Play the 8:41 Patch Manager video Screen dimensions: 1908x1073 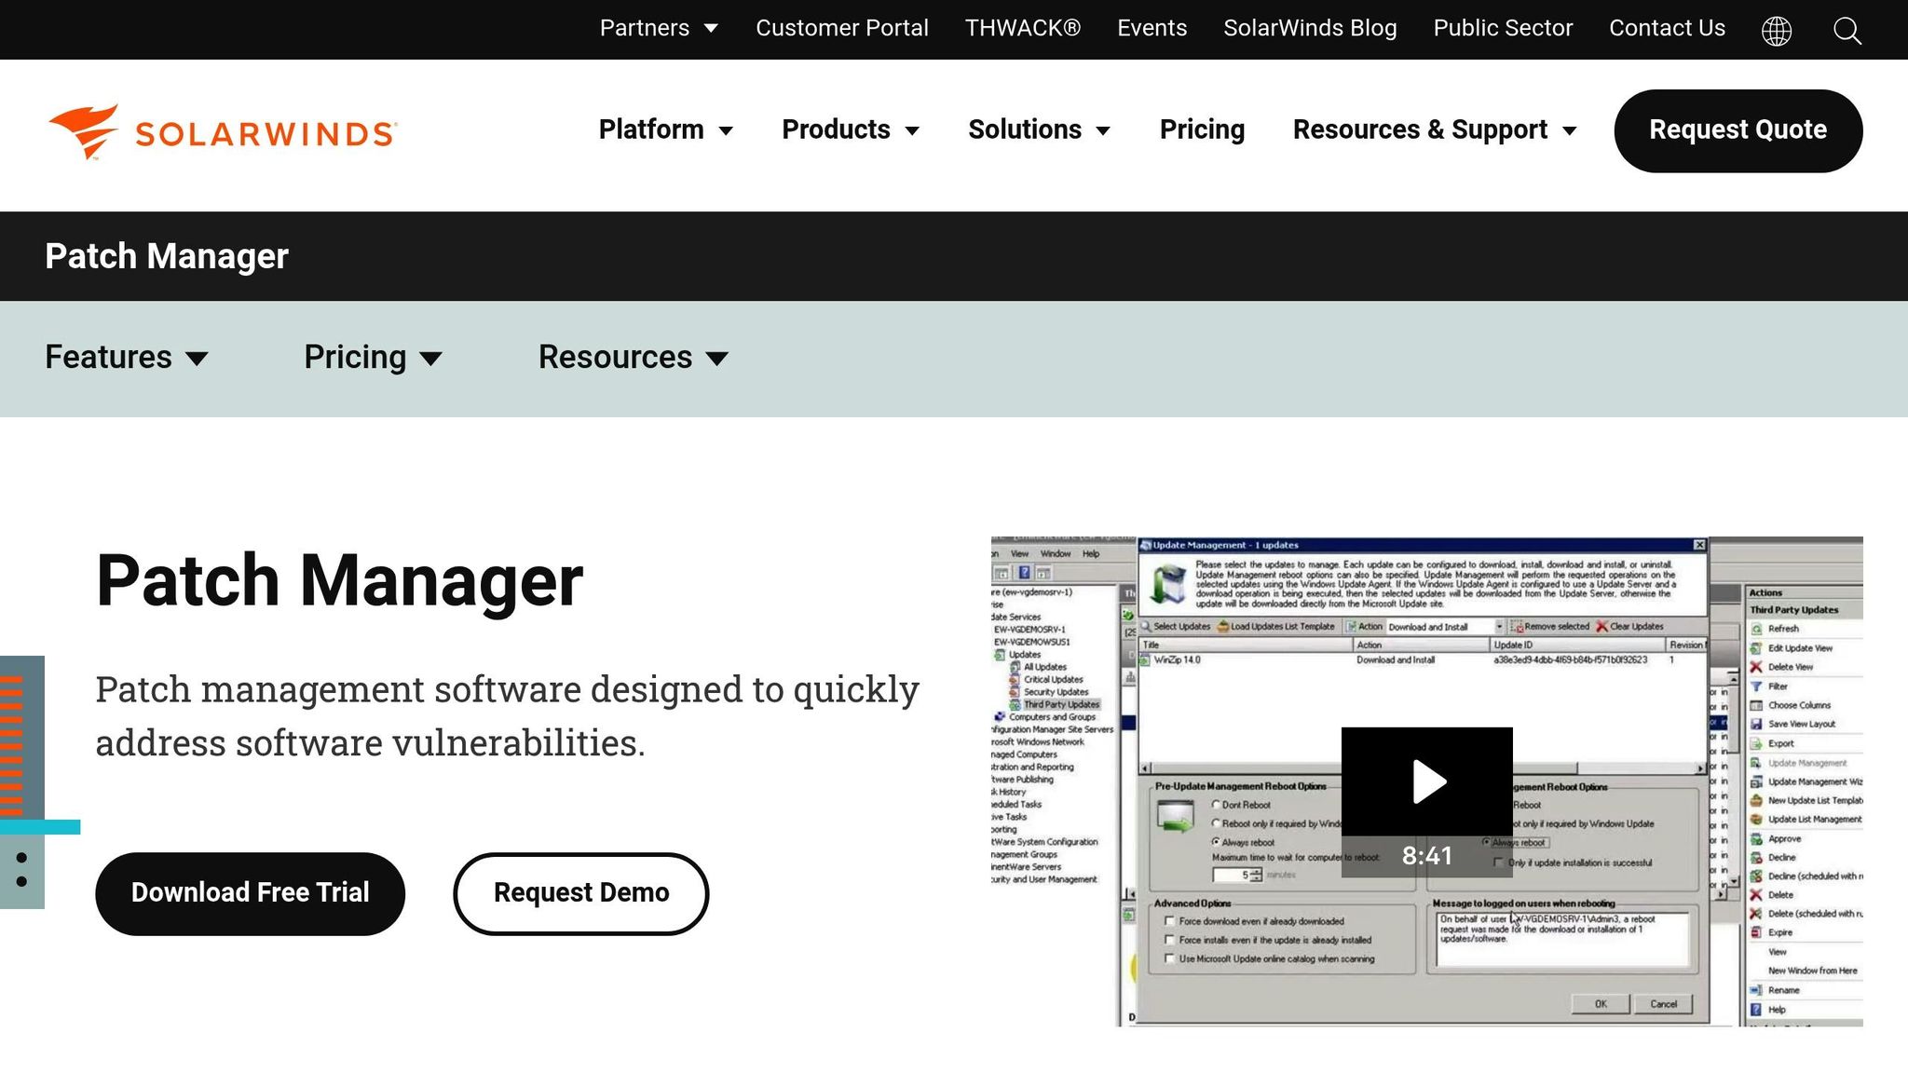click(x=1427, y=782)
